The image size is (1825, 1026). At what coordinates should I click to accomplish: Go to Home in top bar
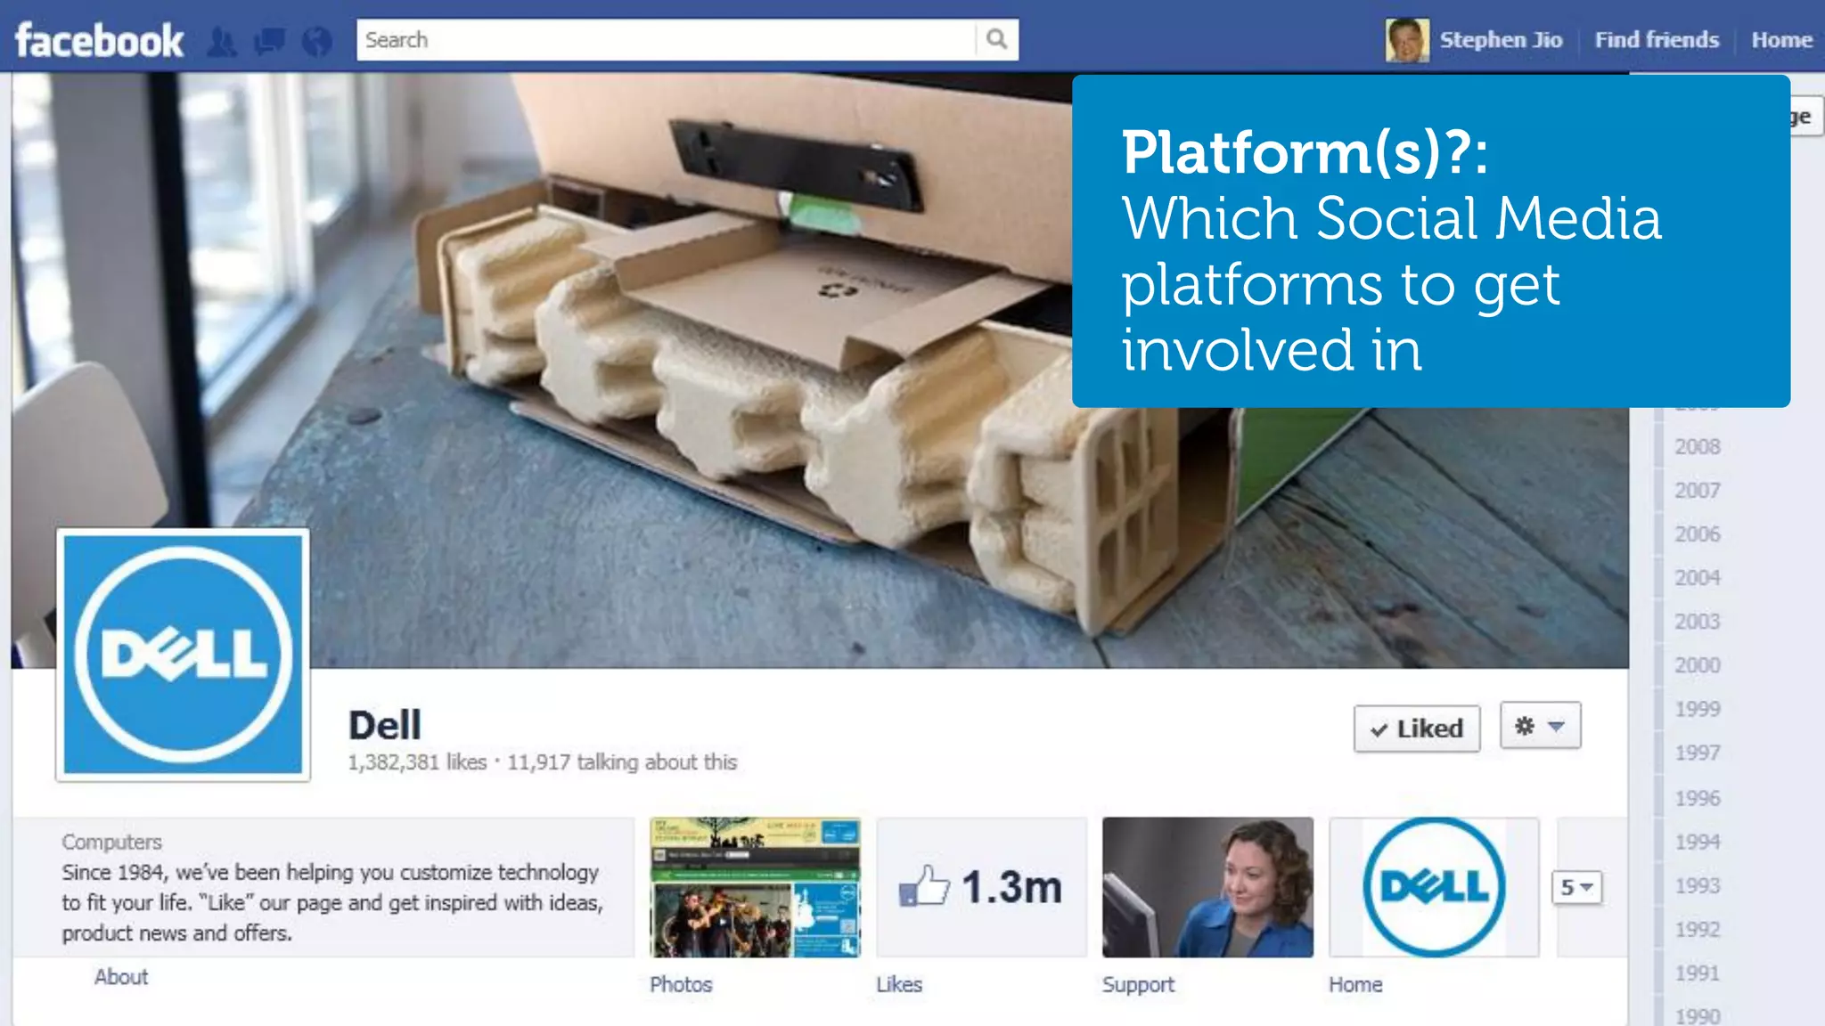(1781, 40)
